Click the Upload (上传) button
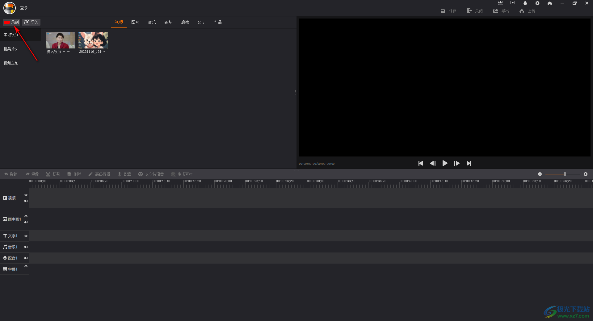Viewport: 593px width, 321px height. pos(527,11)
